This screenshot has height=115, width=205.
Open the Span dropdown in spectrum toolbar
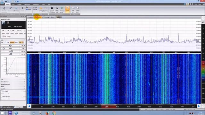[x=53, y=17]
